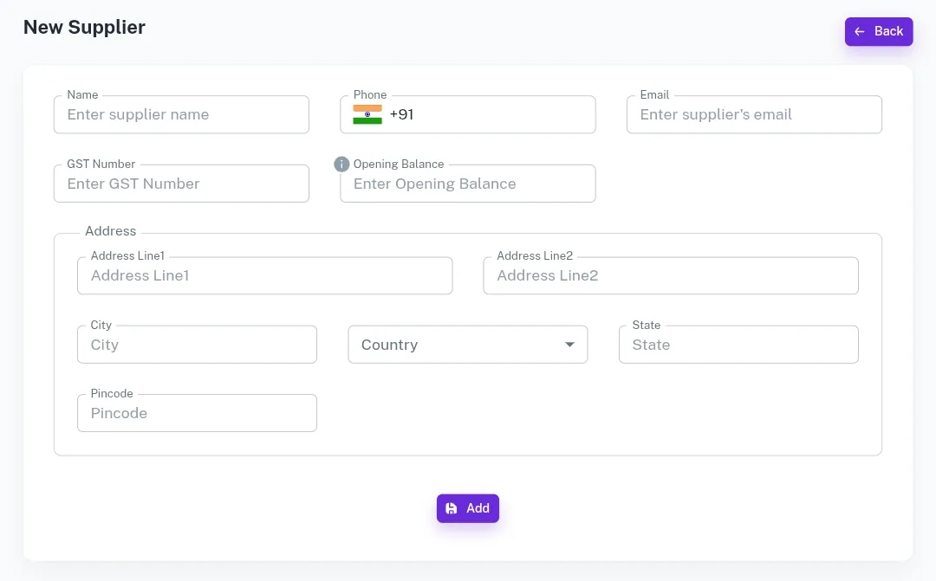
Task: Focus the Pincode input field
Action: coord(197,413)
